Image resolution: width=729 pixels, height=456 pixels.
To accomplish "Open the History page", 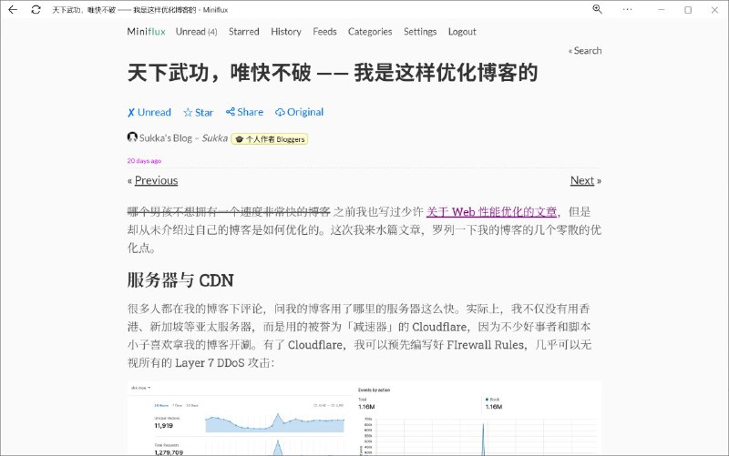I will click(285, 31).
